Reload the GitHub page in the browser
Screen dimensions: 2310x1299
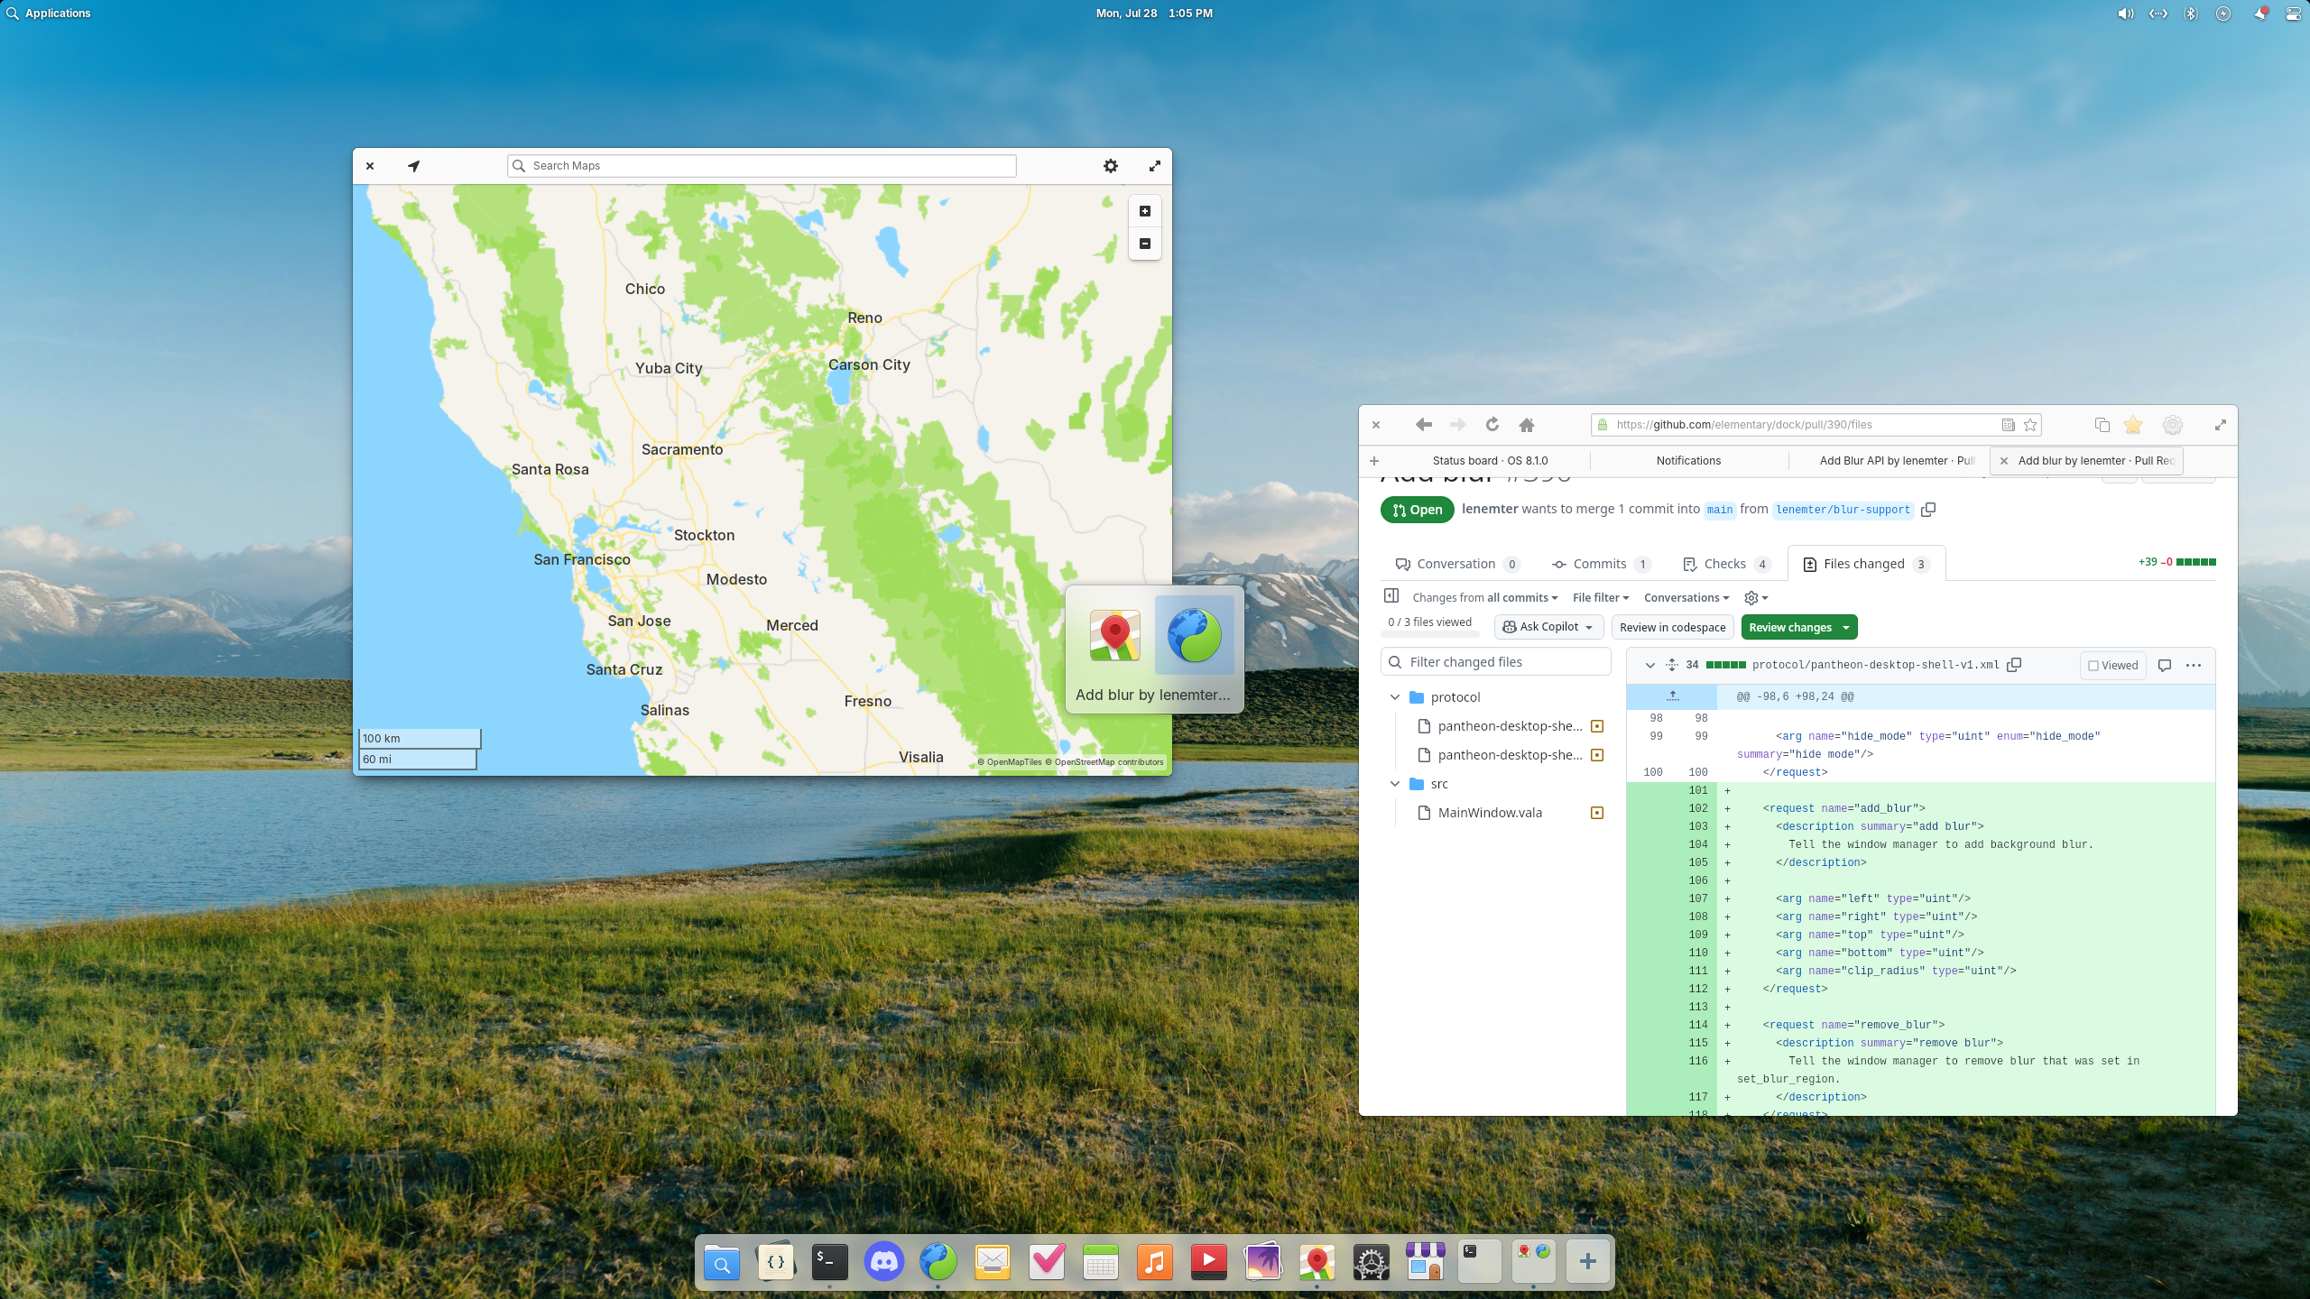pos(1492,424)
